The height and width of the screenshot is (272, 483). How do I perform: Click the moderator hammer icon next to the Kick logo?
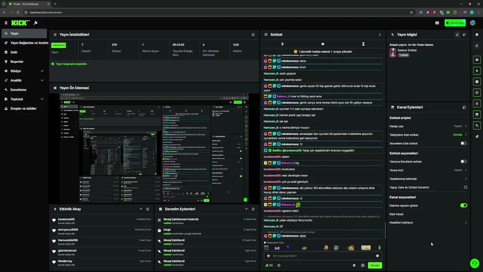click(36, 23)
